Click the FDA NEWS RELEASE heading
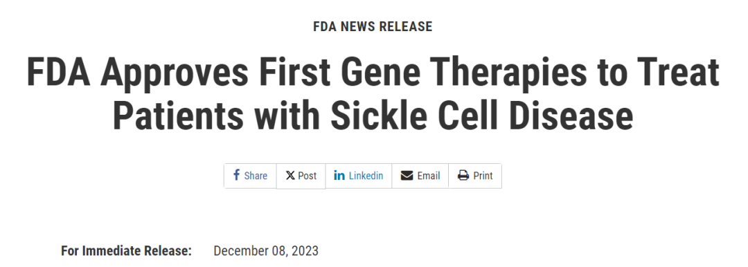 (x=373, y=27)
